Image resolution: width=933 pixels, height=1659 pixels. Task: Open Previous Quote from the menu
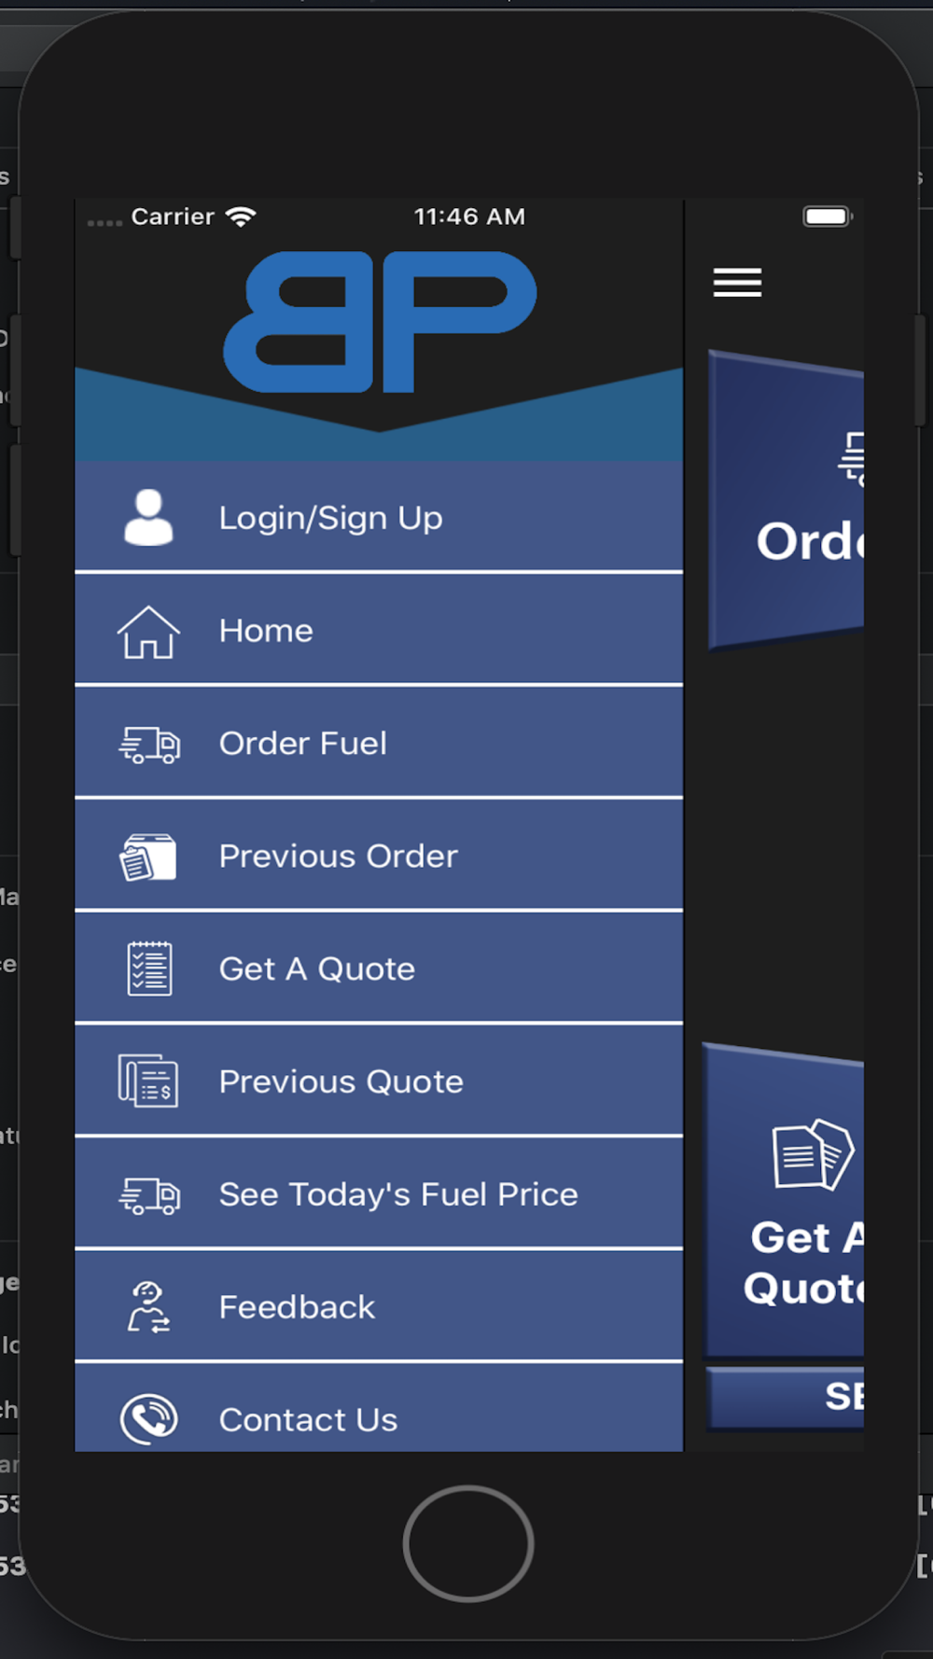point(379,1081)
